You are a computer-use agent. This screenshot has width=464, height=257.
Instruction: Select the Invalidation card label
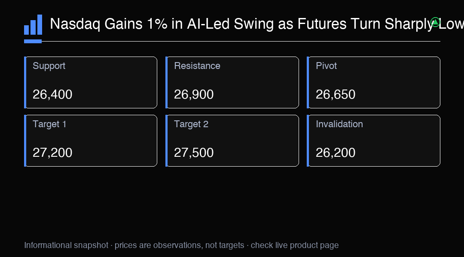pos(339,124)
